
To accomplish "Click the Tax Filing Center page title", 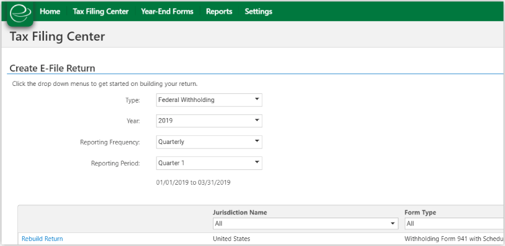I will [58, 36].
